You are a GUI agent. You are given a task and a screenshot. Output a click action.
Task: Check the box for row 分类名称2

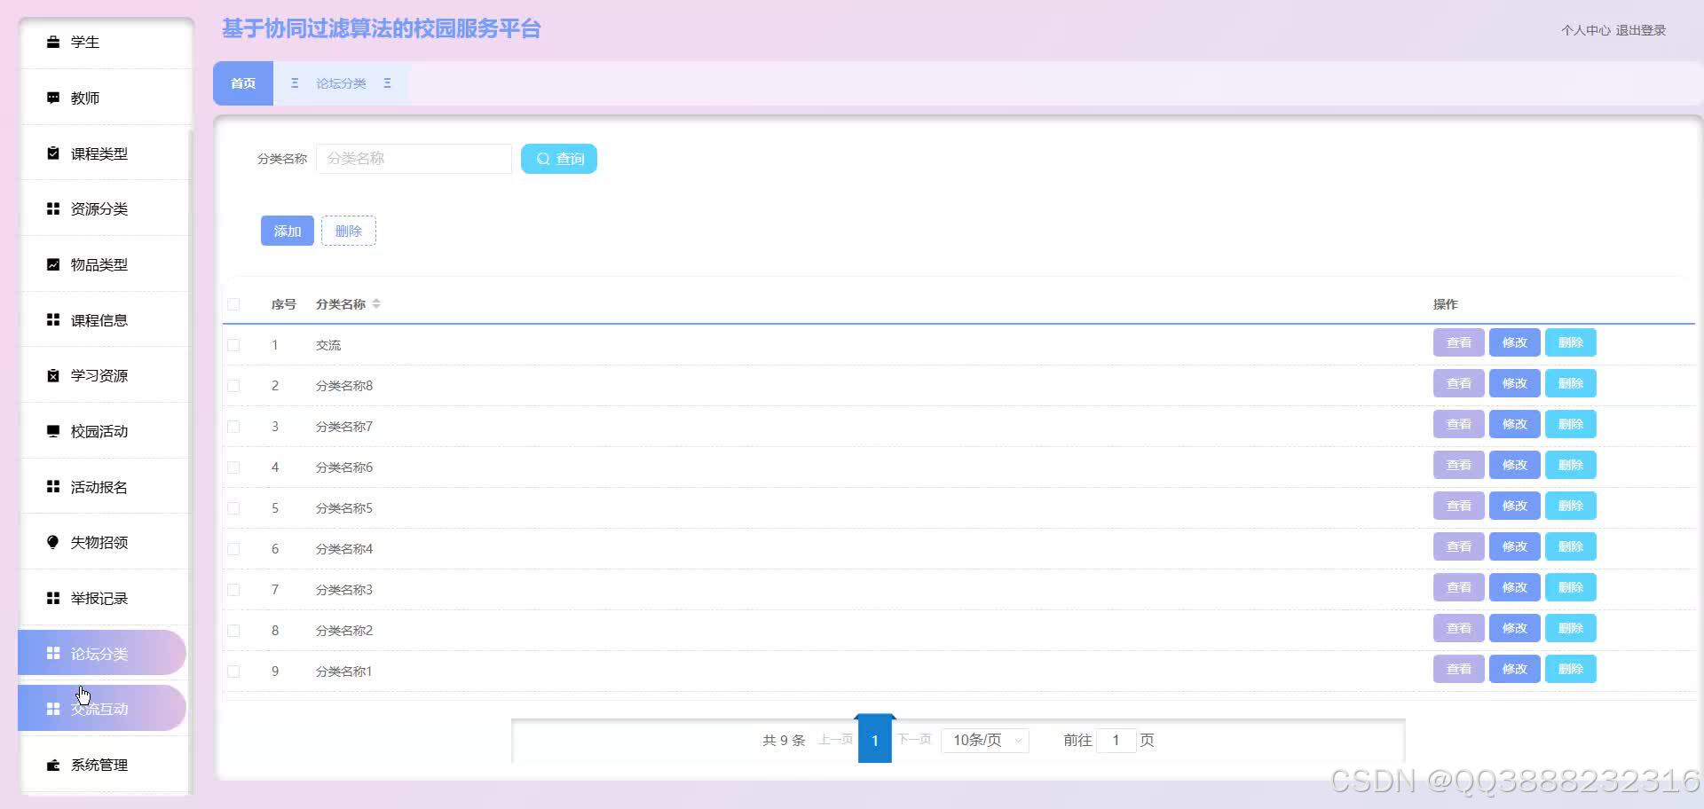233,631
